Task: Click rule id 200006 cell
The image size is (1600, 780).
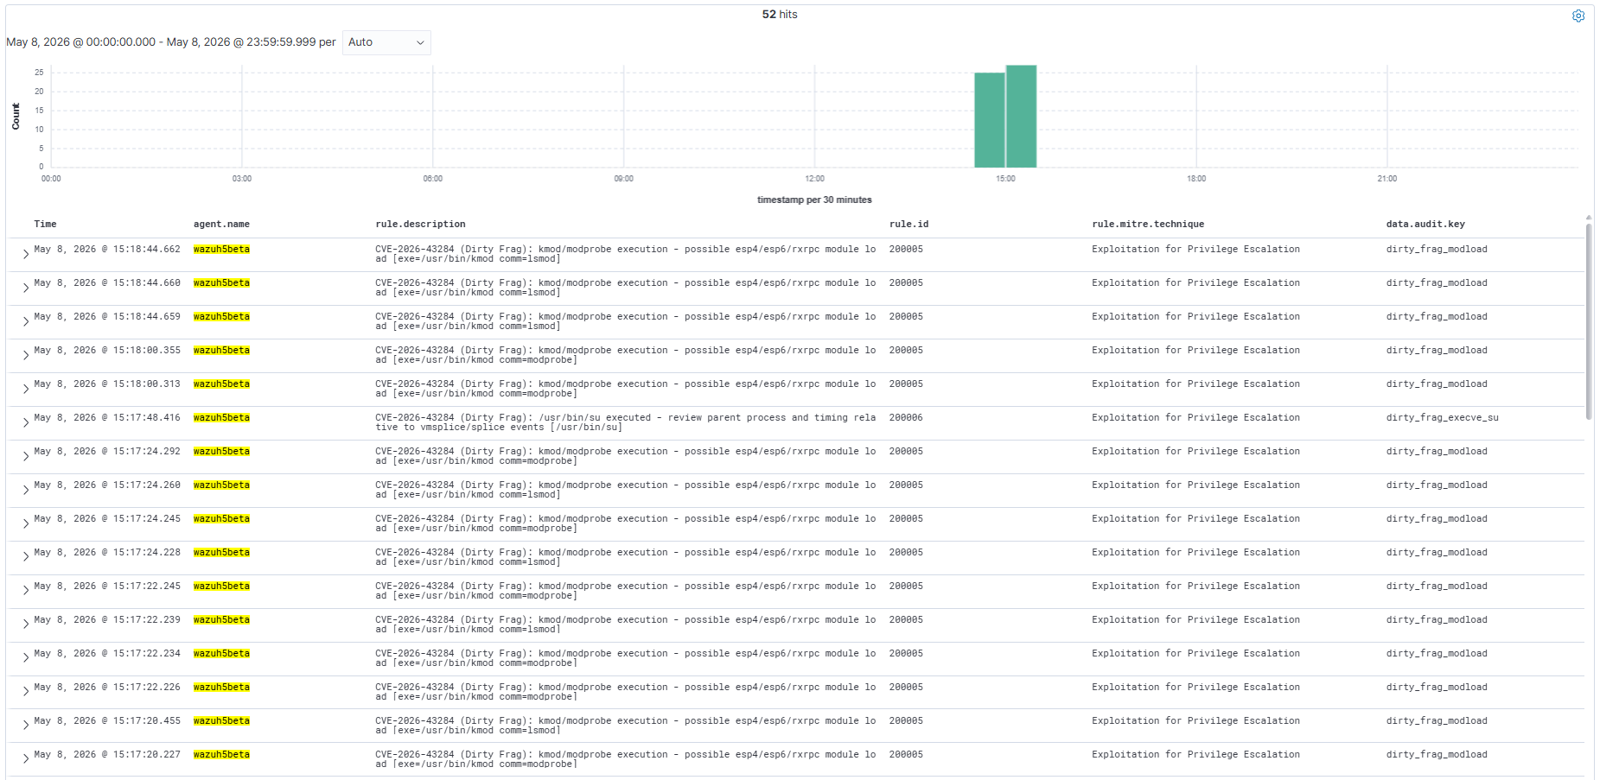Action: coord(906,417)
